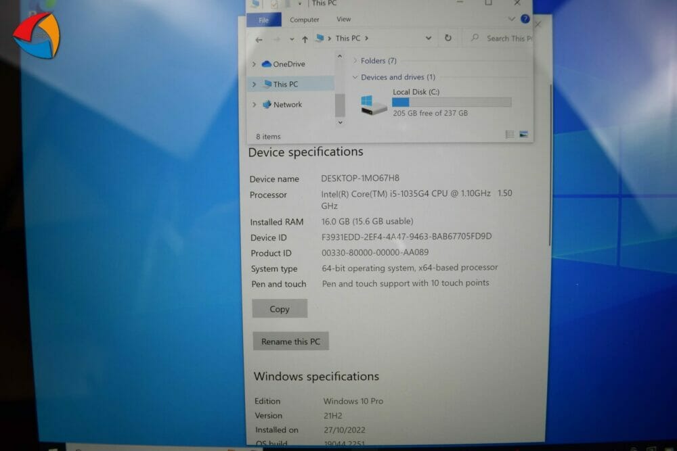Switch to the Computer ribbon tab
677x451 pixels.
coord(305,20)
